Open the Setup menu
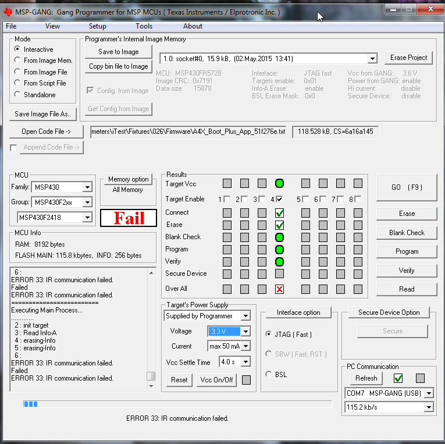Screen dimensions: 445x444 pyautogui.click(x=97, y=26)
